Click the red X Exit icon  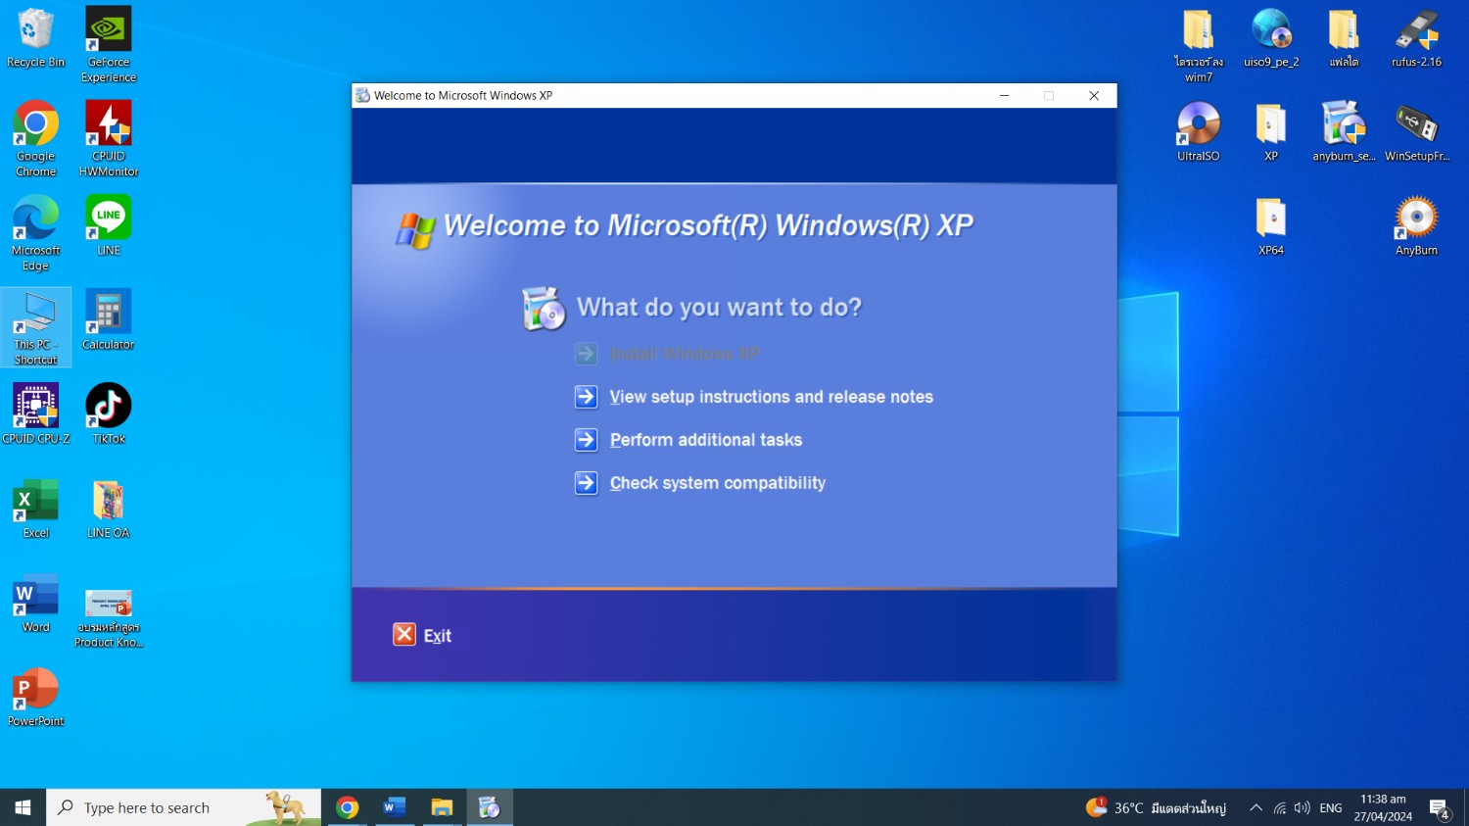(x=404, y=635)
